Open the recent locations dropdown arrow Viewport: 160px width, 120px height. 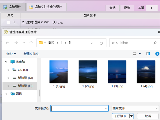point(24,43)
